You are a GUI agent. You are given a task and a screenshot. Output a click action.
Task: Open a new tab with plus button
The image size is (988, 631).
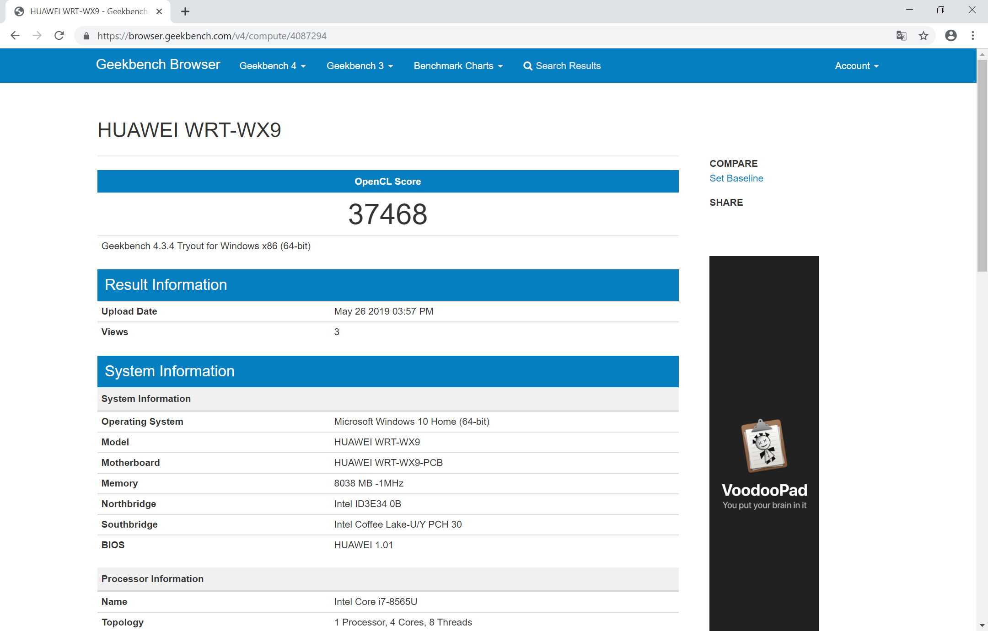(x=185, y=11)
